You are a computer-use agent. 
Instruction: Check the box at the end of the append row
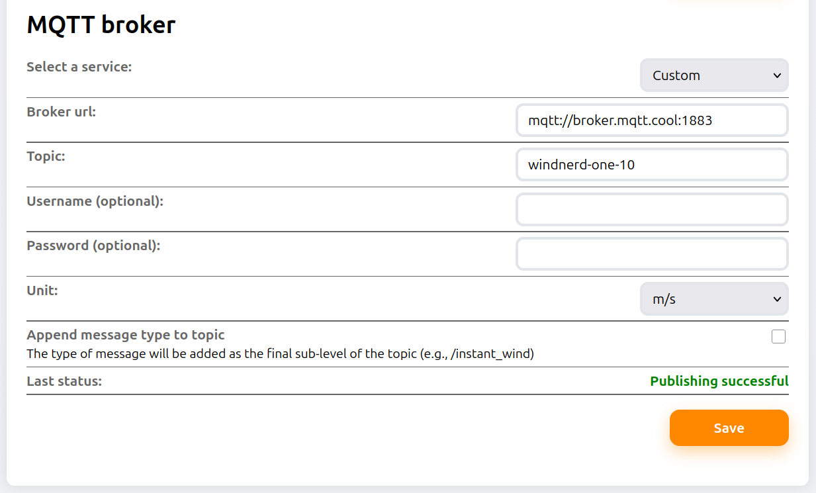click(x=778, y=337)
